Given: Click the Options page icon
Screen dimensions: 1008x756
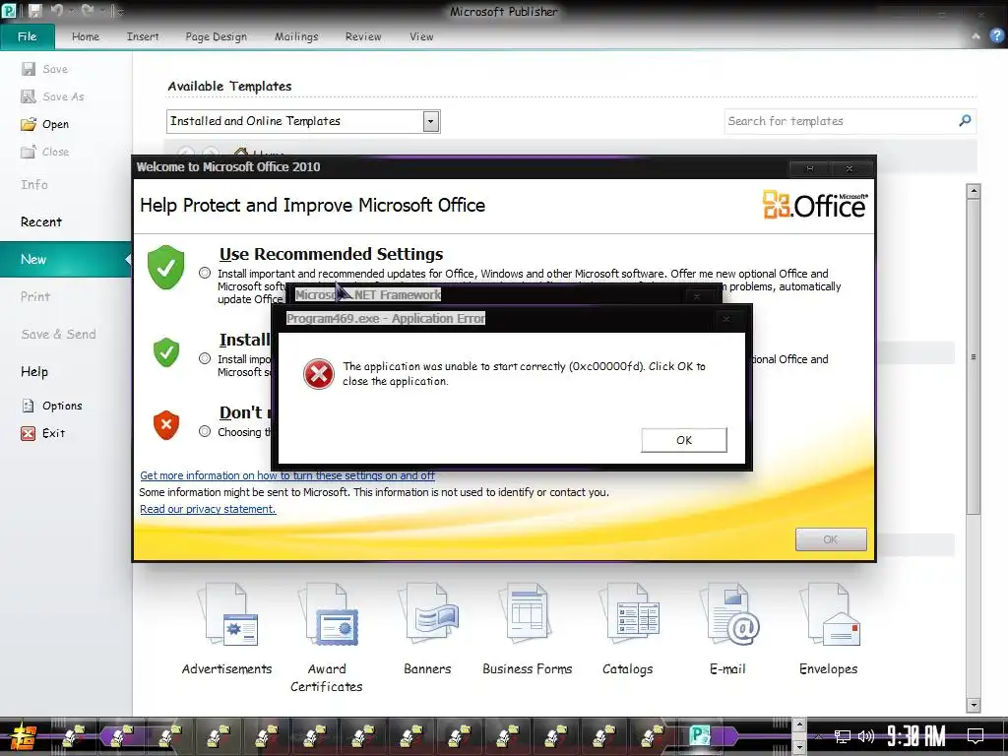Looking at the screenshot, I should tap(29, 406).
